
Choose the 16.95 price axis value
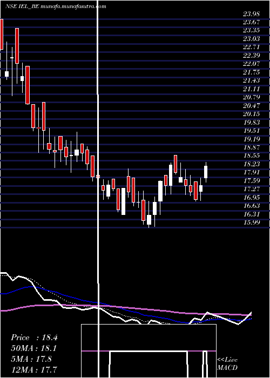pos(252,198)
